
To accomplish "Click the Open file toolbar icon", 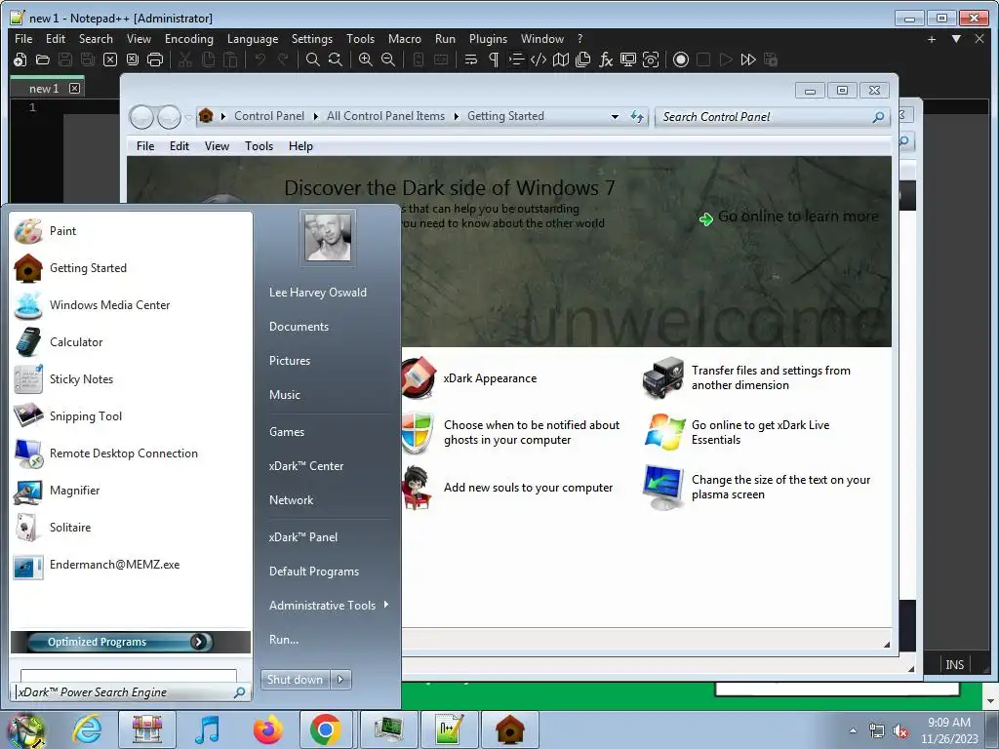I will pyautogui.click(x=43, y=59).
